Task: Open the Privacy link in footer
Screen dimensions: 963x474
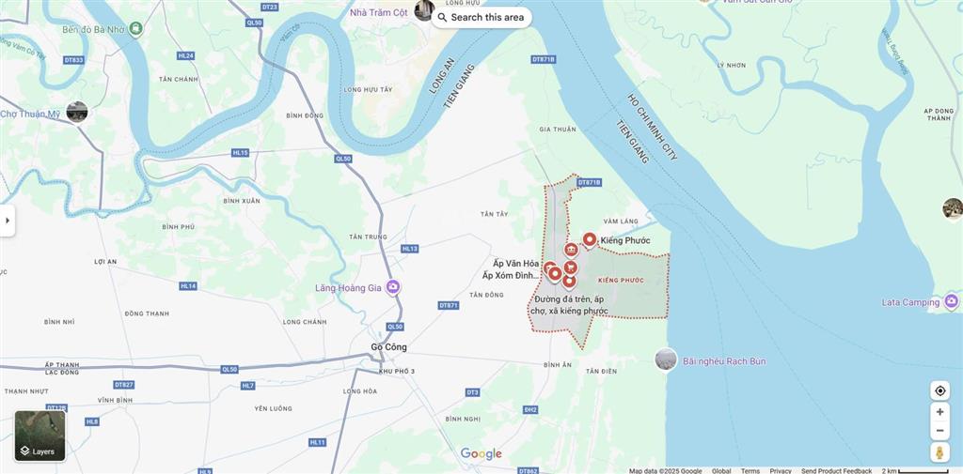Action: (x=781, y=470)
